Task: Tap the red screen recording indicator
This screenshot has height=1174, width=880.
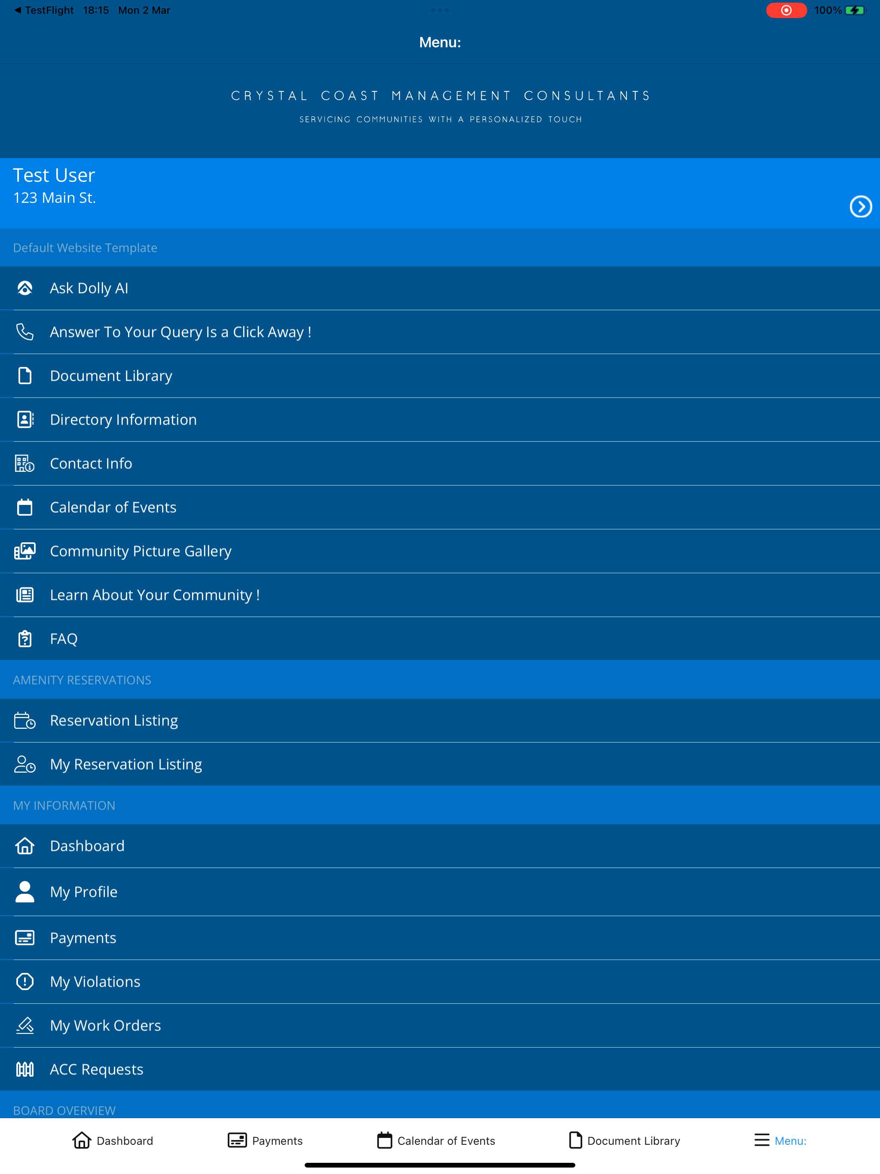Action: (786, 10)
